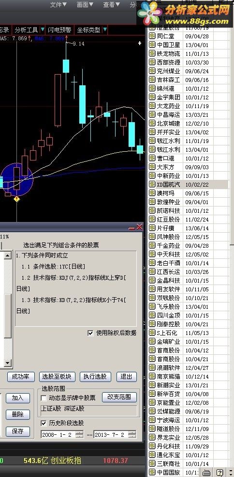Screen dimensions: 234x477
Task: Click the yellow diamond signal marker on chart
Action: click(17, 199)
